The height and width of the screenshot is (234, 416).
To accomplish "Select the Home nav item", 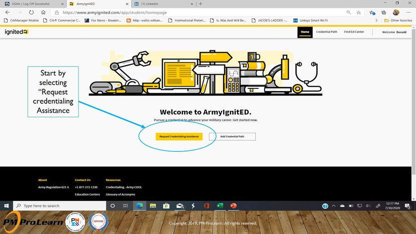I will tap(305, 32).
